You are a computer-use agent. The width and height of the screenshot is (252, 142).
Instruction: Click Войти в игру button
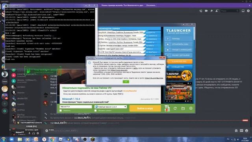click(145, 108)
